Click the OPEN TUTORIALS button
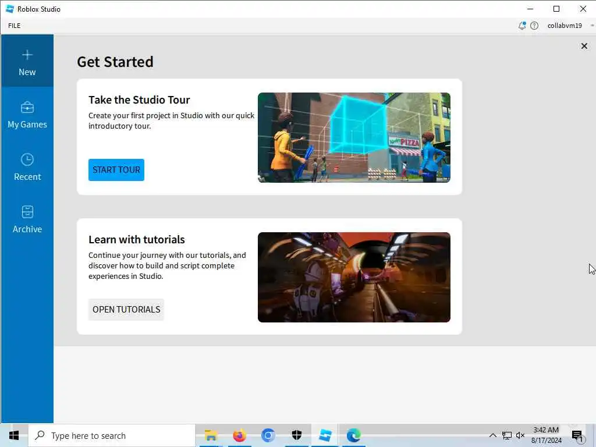Viewport: 596px width, 447px height. coord(126,310)
